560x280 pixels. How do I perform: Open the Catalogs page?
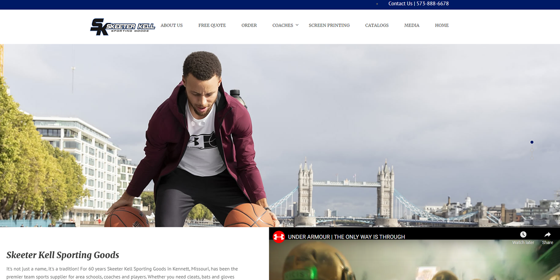377,25
